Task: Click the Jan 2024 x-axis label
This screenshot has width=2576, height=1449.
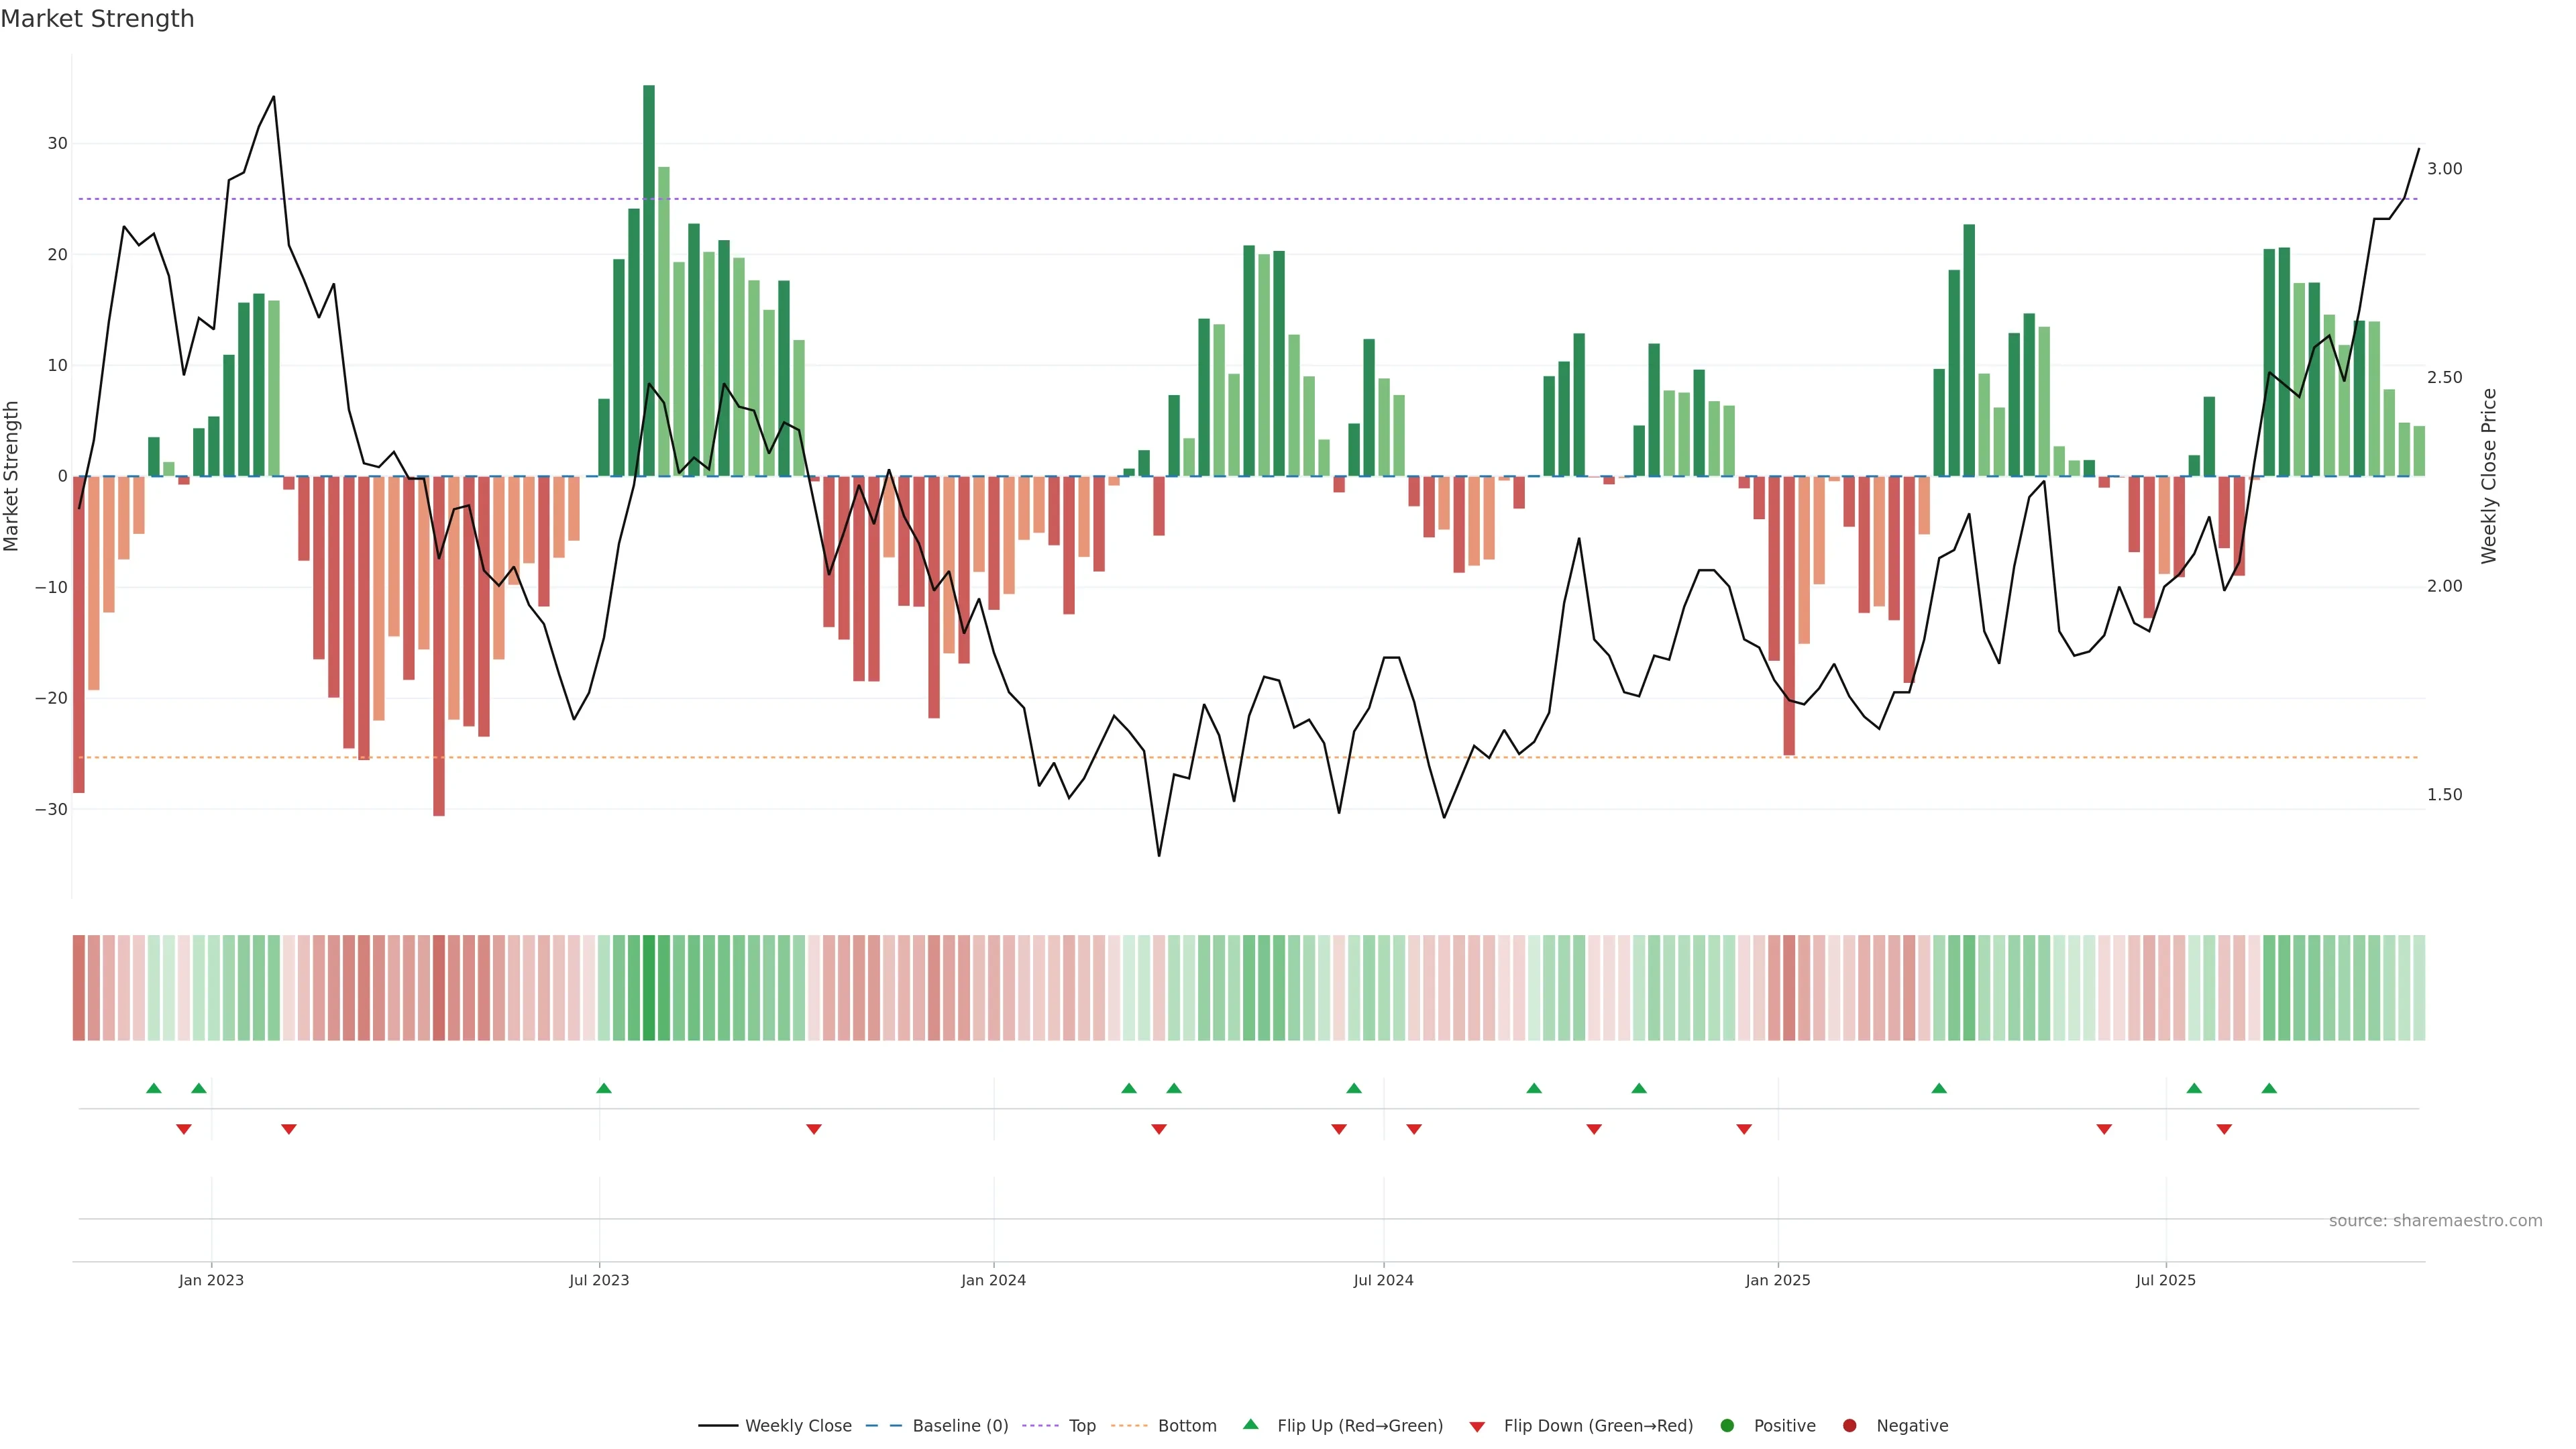Action: click(993, 1280)
